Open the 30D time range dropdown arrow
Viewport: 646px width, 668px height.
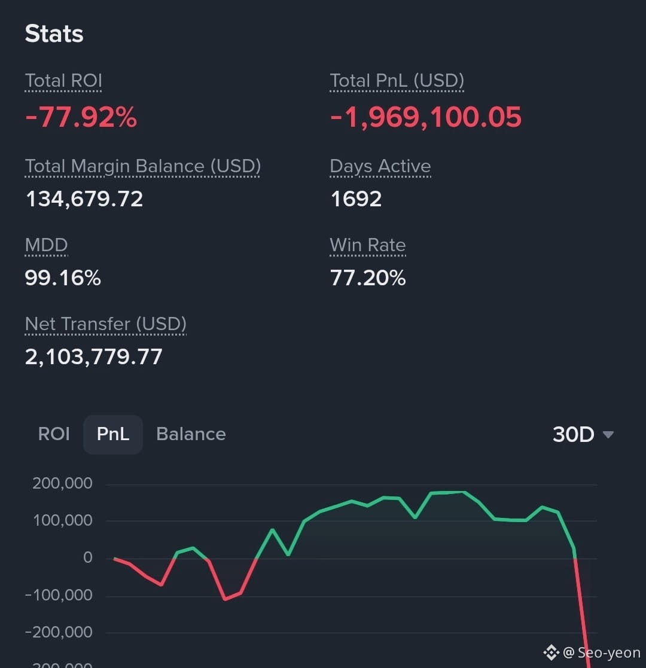608,435
